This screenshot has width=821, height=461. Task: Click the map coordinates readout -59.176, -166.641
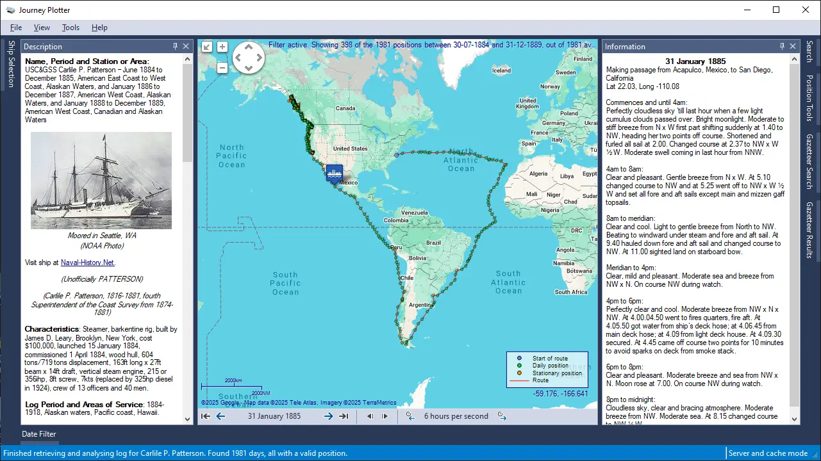pyautogui.click(x=560, y=394)
